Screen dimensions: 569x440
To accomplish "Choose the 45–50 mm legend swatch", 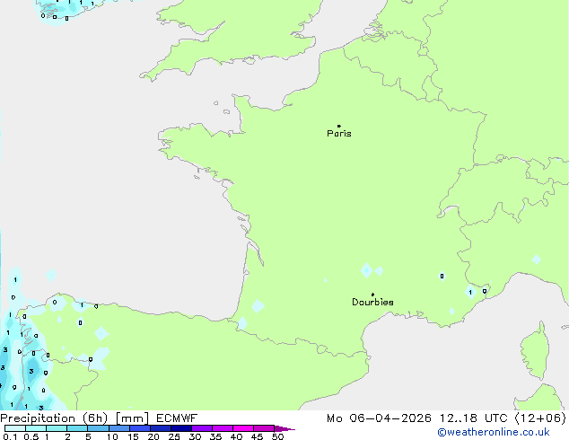I will point(264,428).
